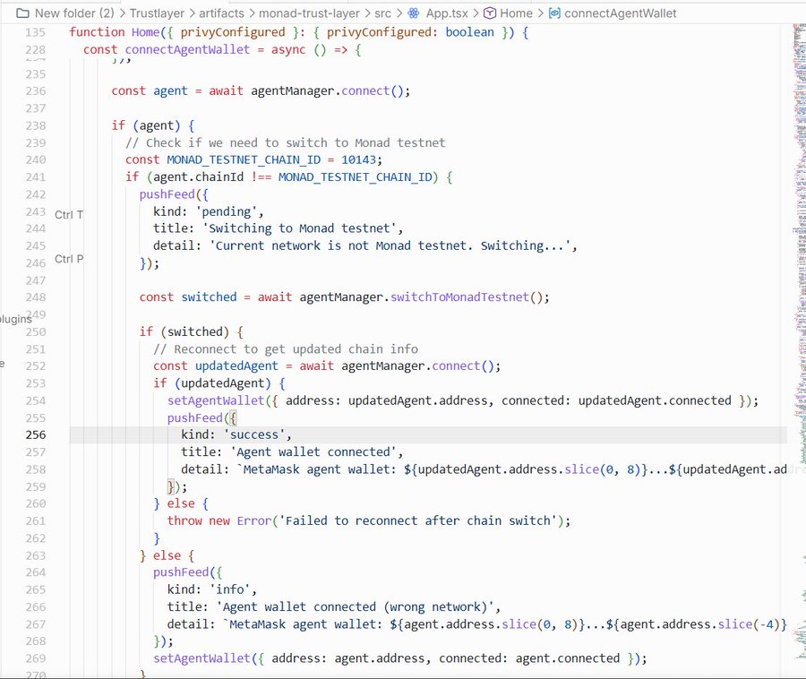806x679 pixels.
Task: Click 'const updatedAgent' on line 252
Action: coord(215,366)
